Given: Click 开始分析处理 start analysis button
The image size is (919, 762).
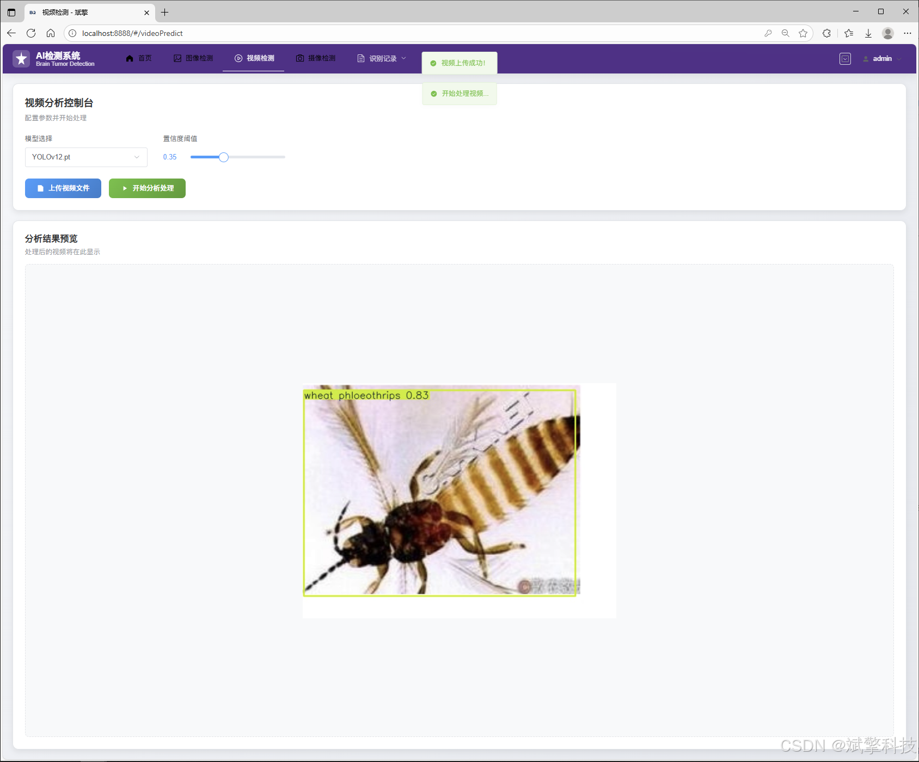Looking at the screenshot, I should (147, 188).
